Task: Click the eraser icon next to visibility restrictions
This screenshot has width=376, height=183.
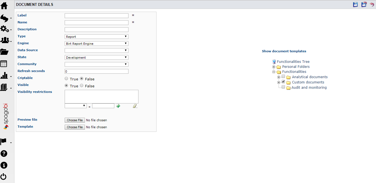Action: point(135,106)
